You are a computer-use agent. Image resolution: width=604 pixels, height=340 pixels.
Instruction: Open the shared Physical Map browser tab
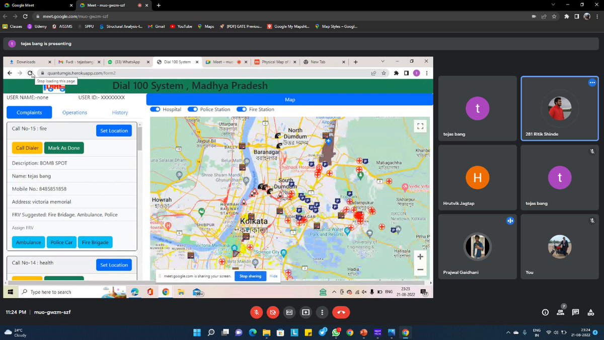pos(275,62)
